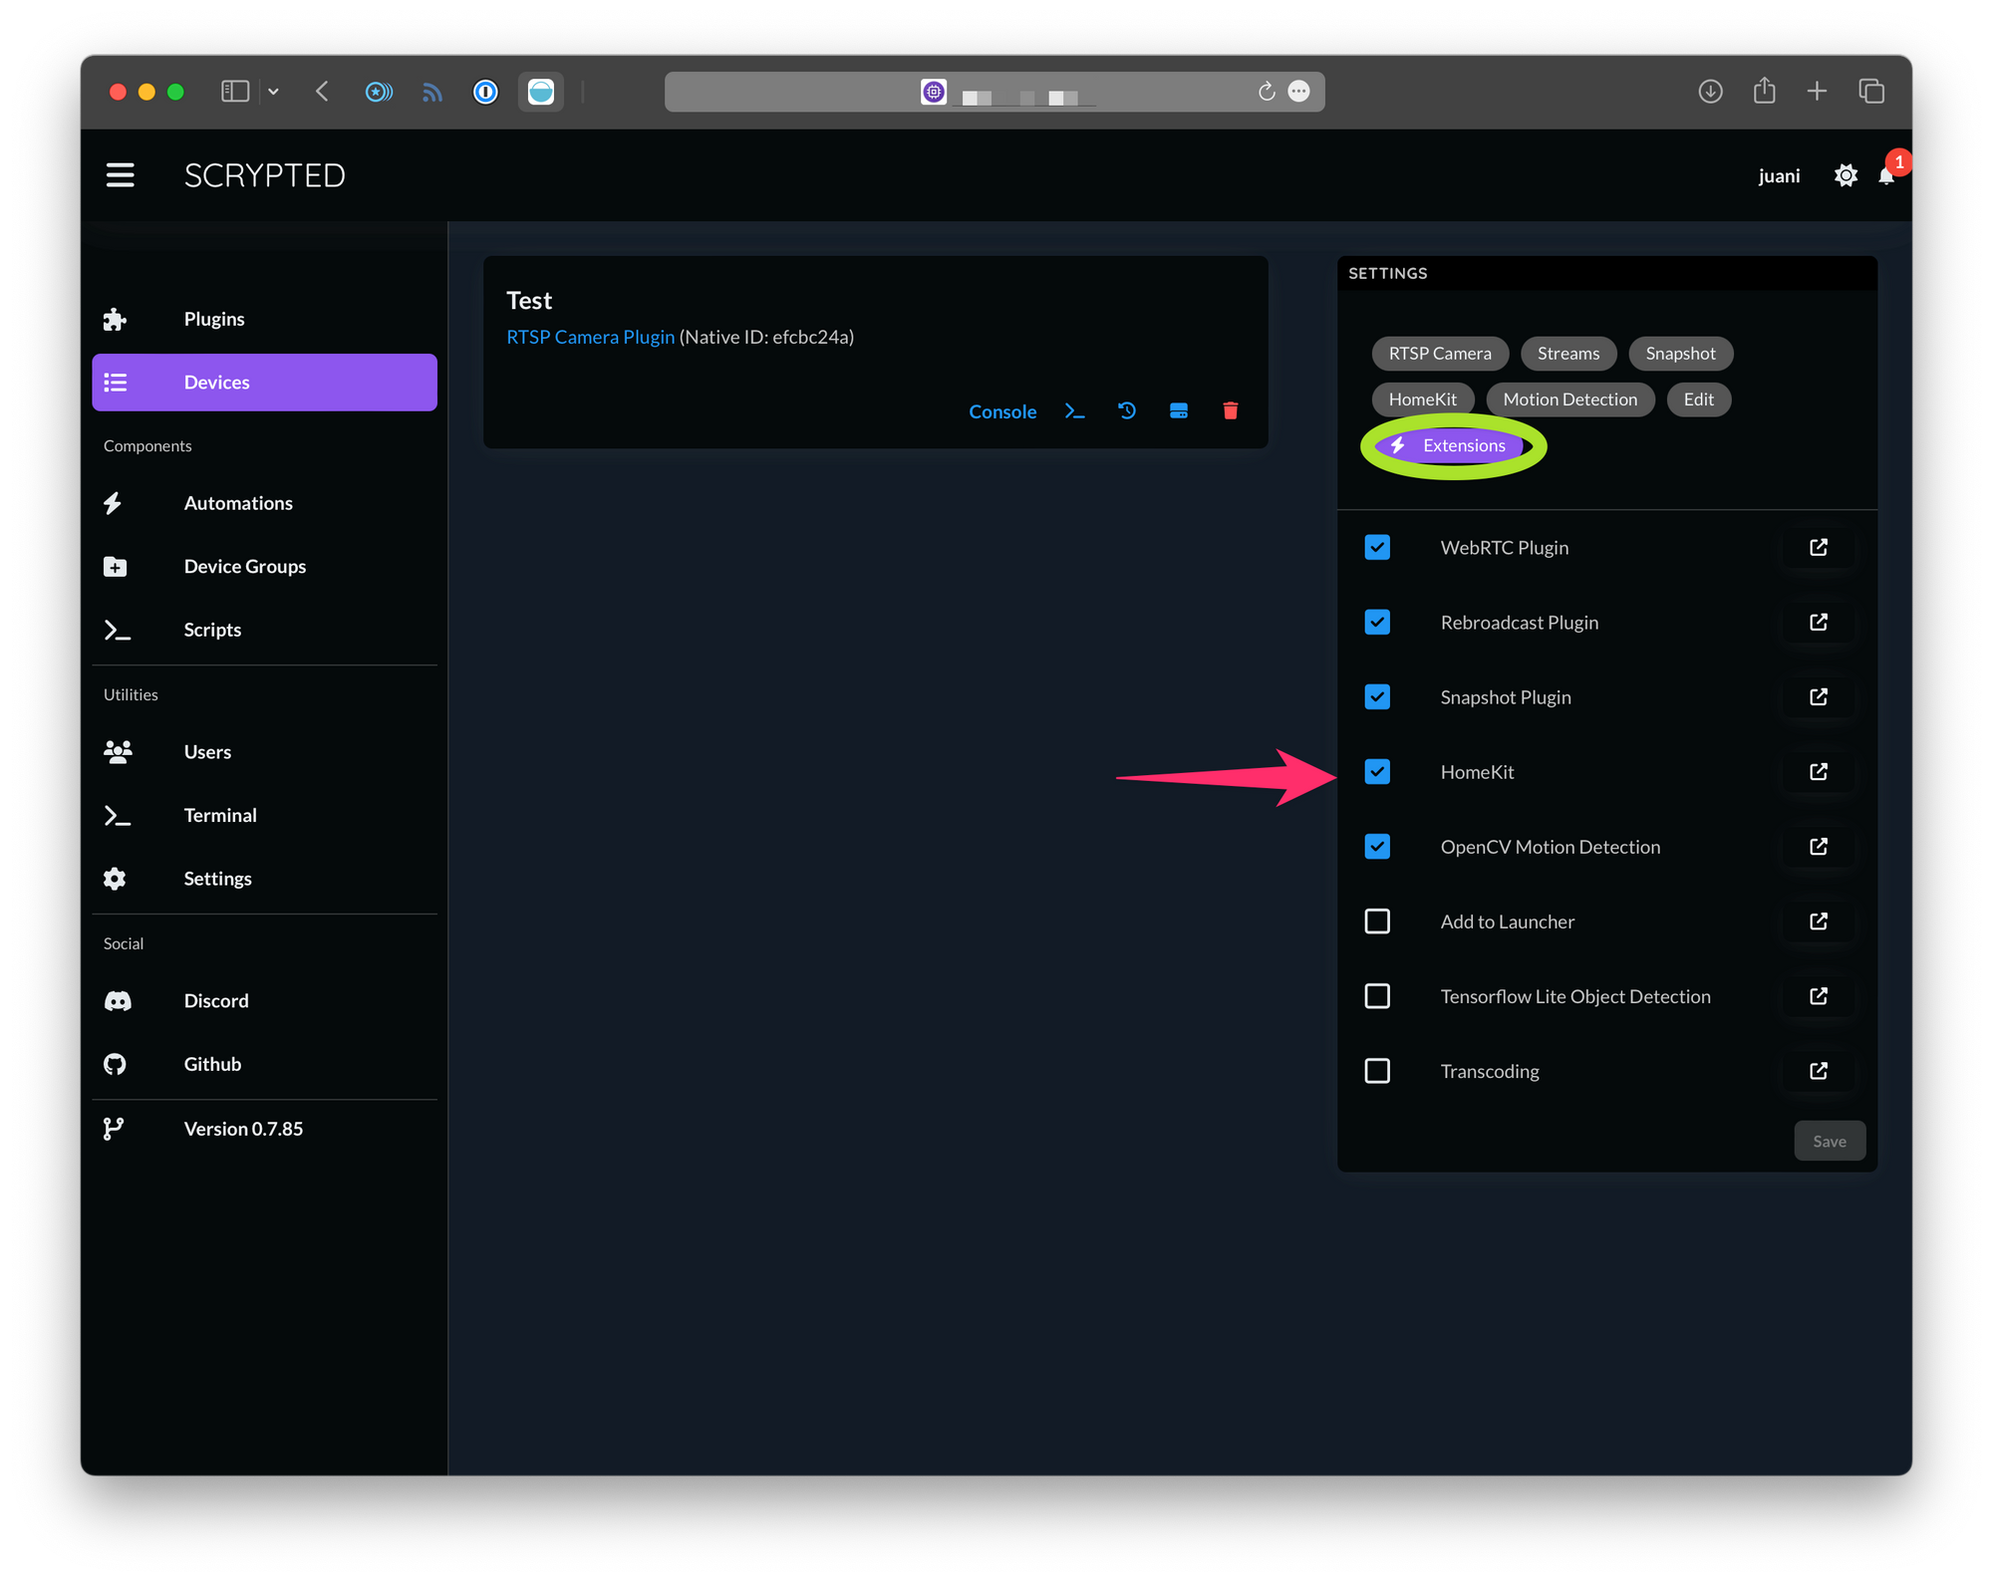This screenshot has height=1582, width=1993.
Task: Click the gear icon next to juani
Action: 1846,175
